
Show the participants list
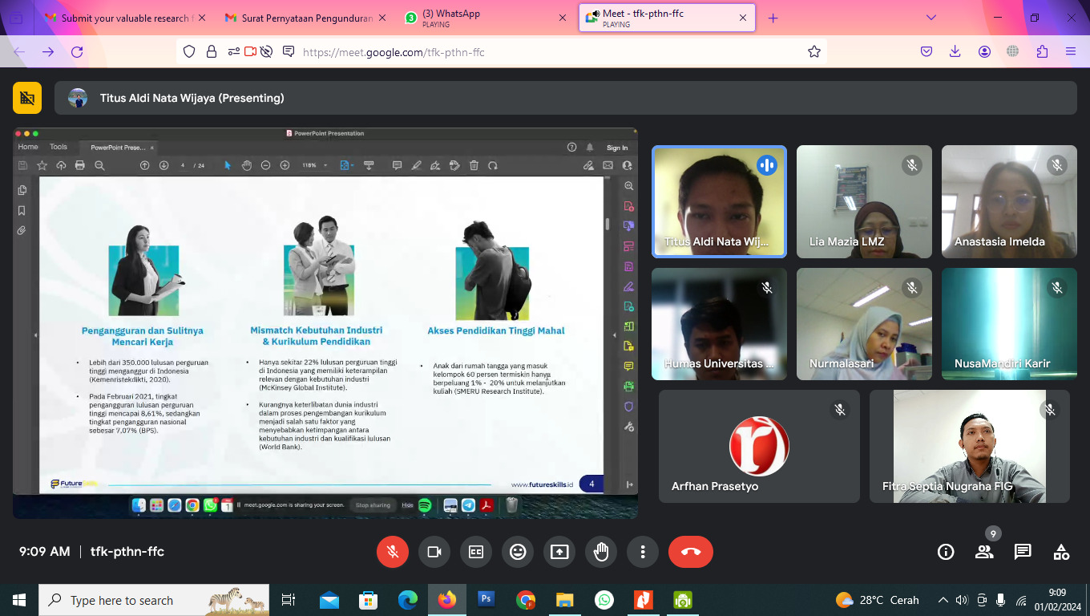point(984,552)
